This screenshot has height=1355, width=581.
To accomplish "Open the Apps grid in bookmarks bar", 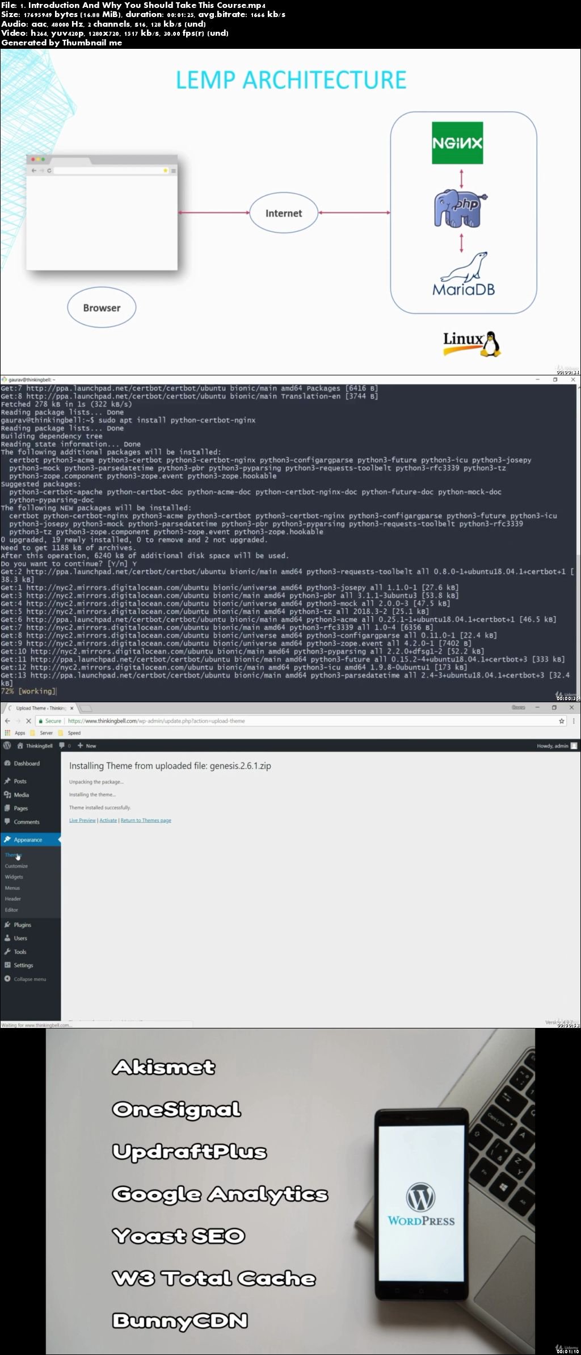I will coord(15,733).
